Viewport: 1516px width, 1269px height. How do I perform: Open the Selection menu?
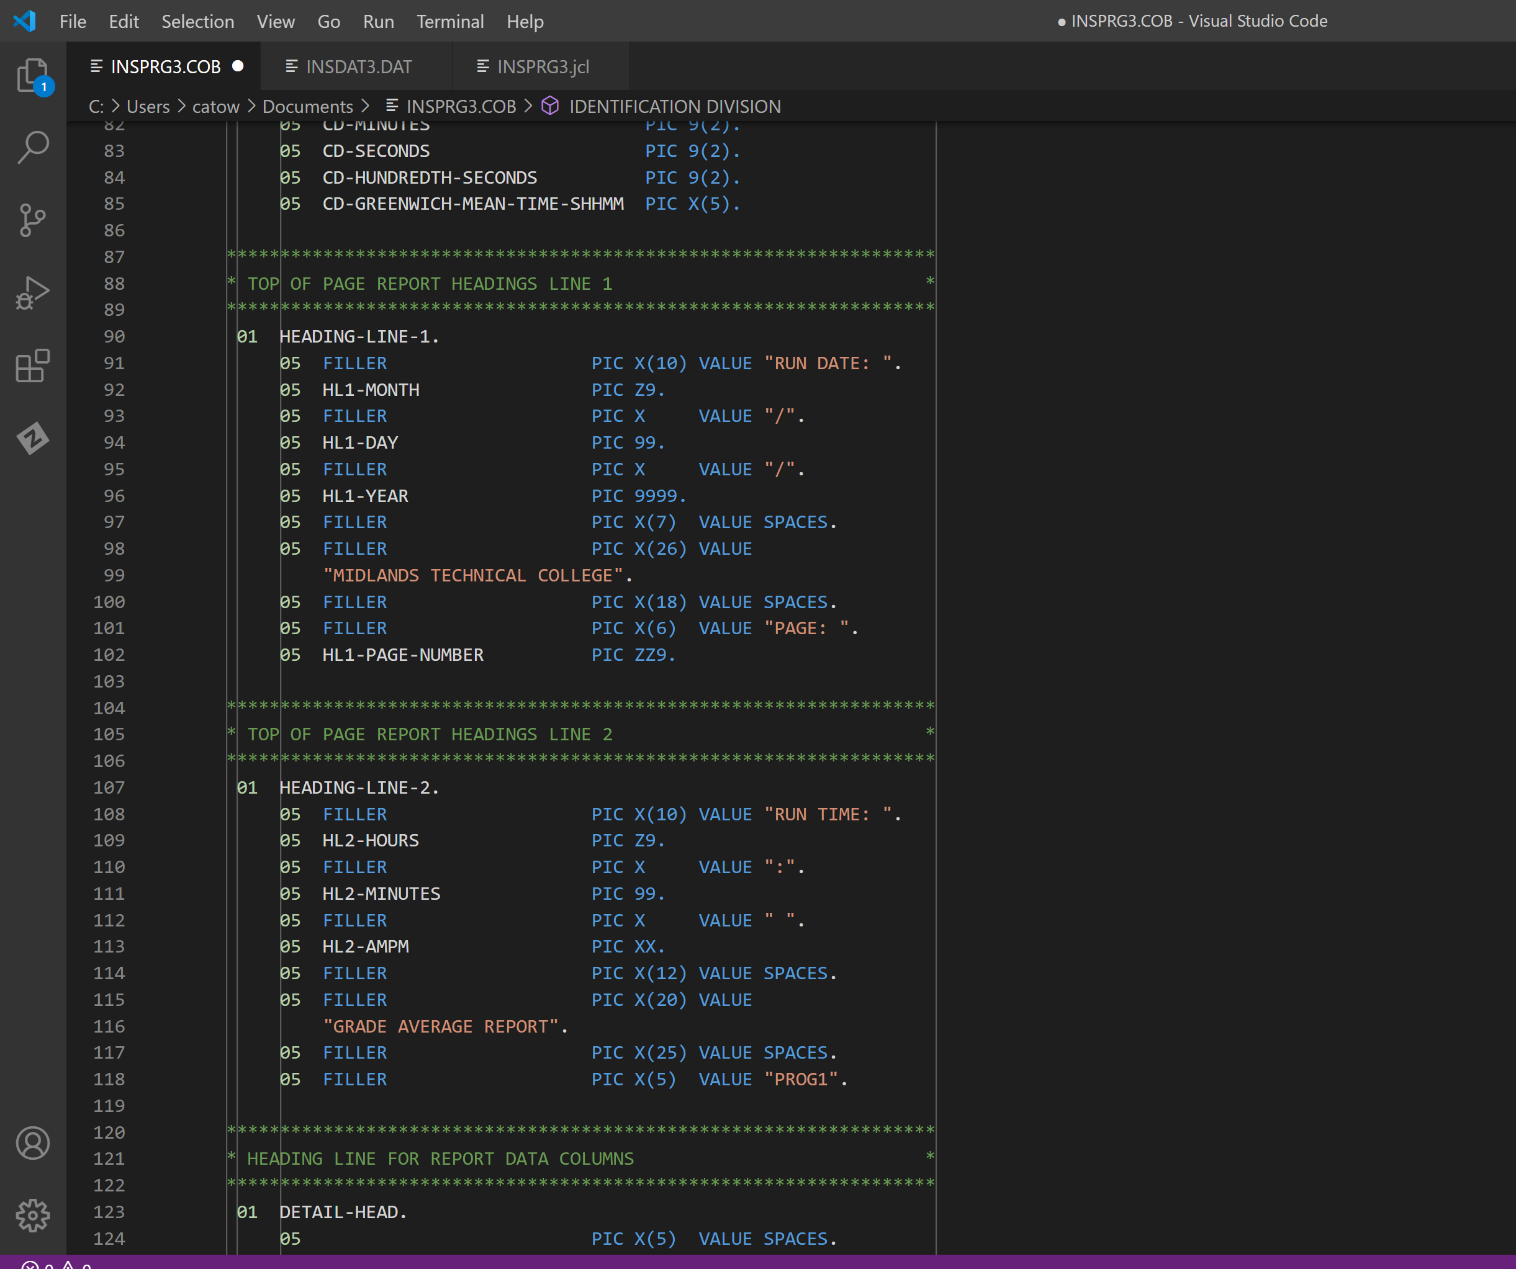pyautogui.click(x=197, y=22)
